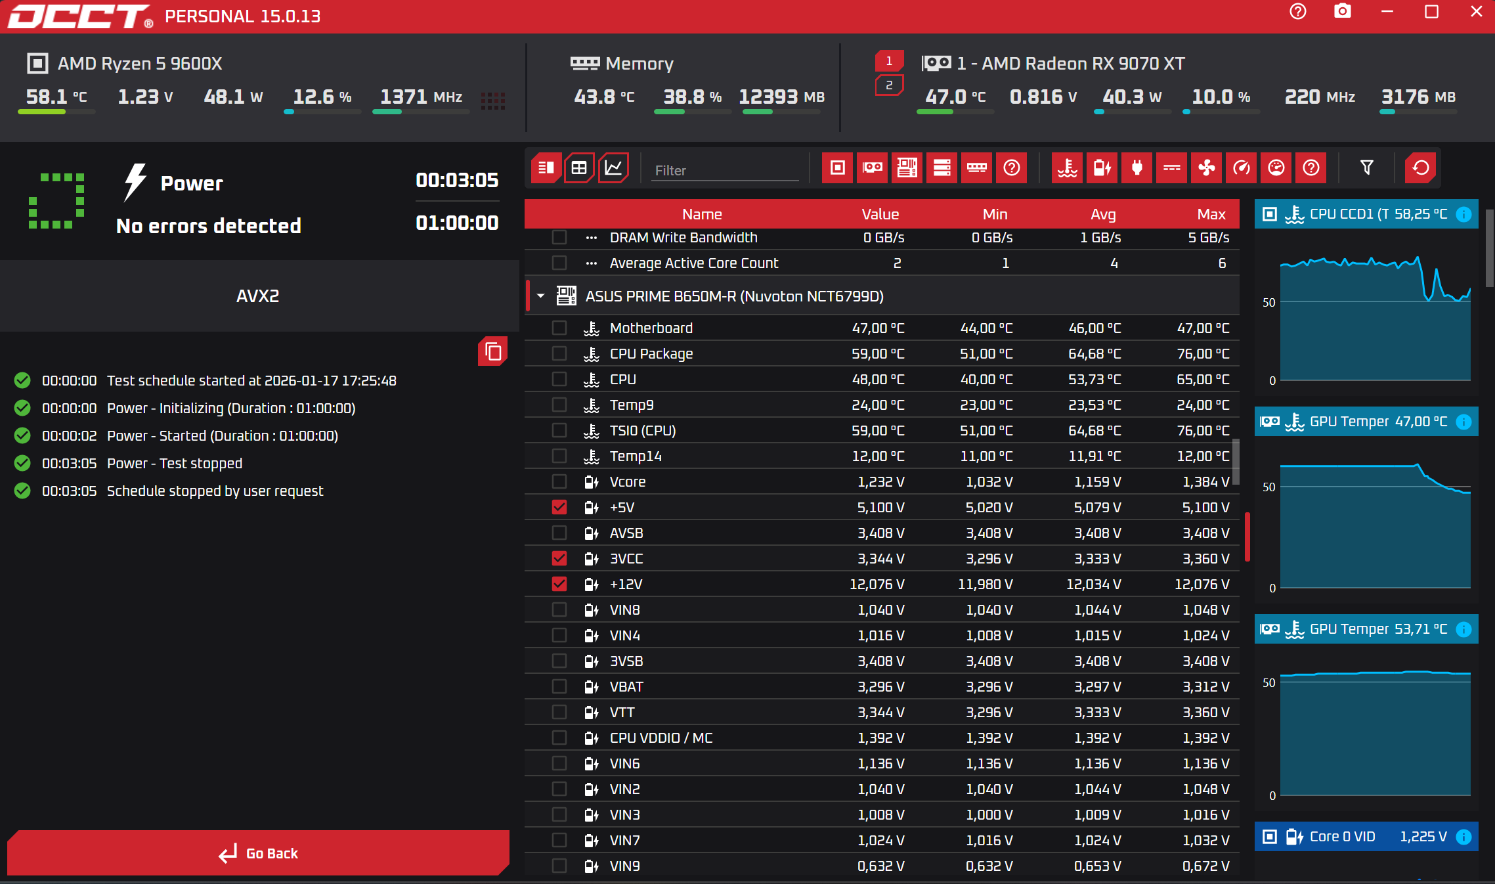Viewport: 1495px width, 884px height.
Task: Check the VBAT checkbox
Action: [559, 686]
